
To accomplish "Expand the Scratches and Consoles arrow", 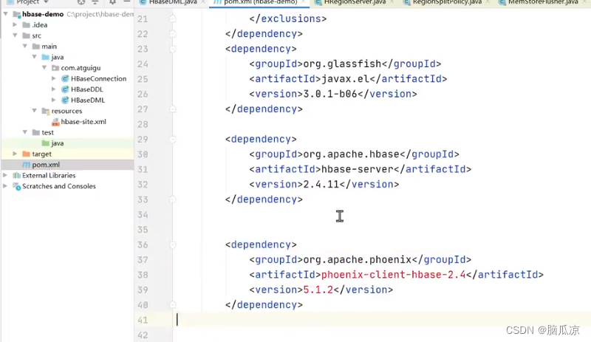I will pyautogui.click(x=5, y=186).
